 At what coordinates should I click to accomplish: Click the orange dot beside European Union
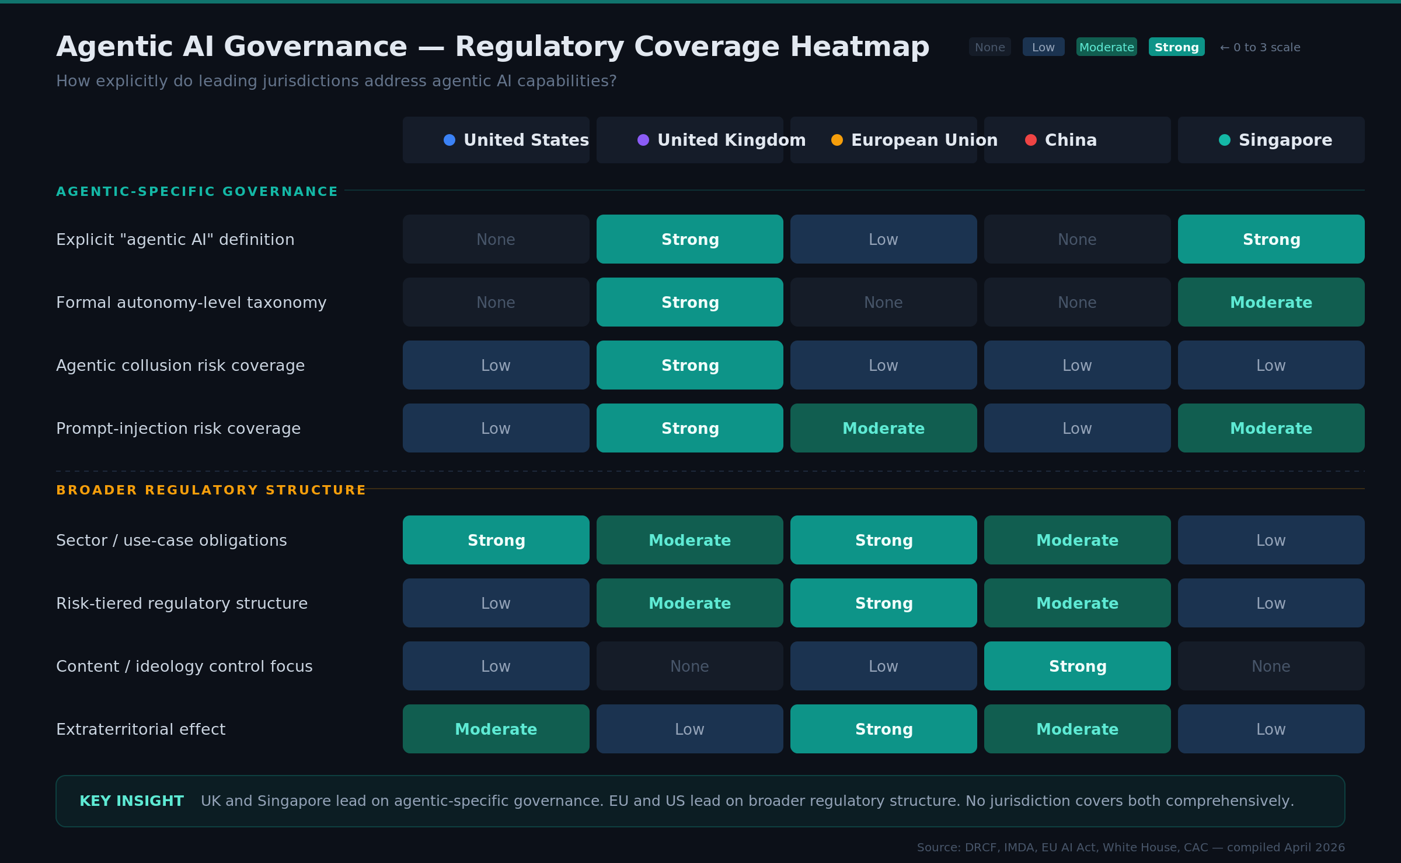[837, 140]
